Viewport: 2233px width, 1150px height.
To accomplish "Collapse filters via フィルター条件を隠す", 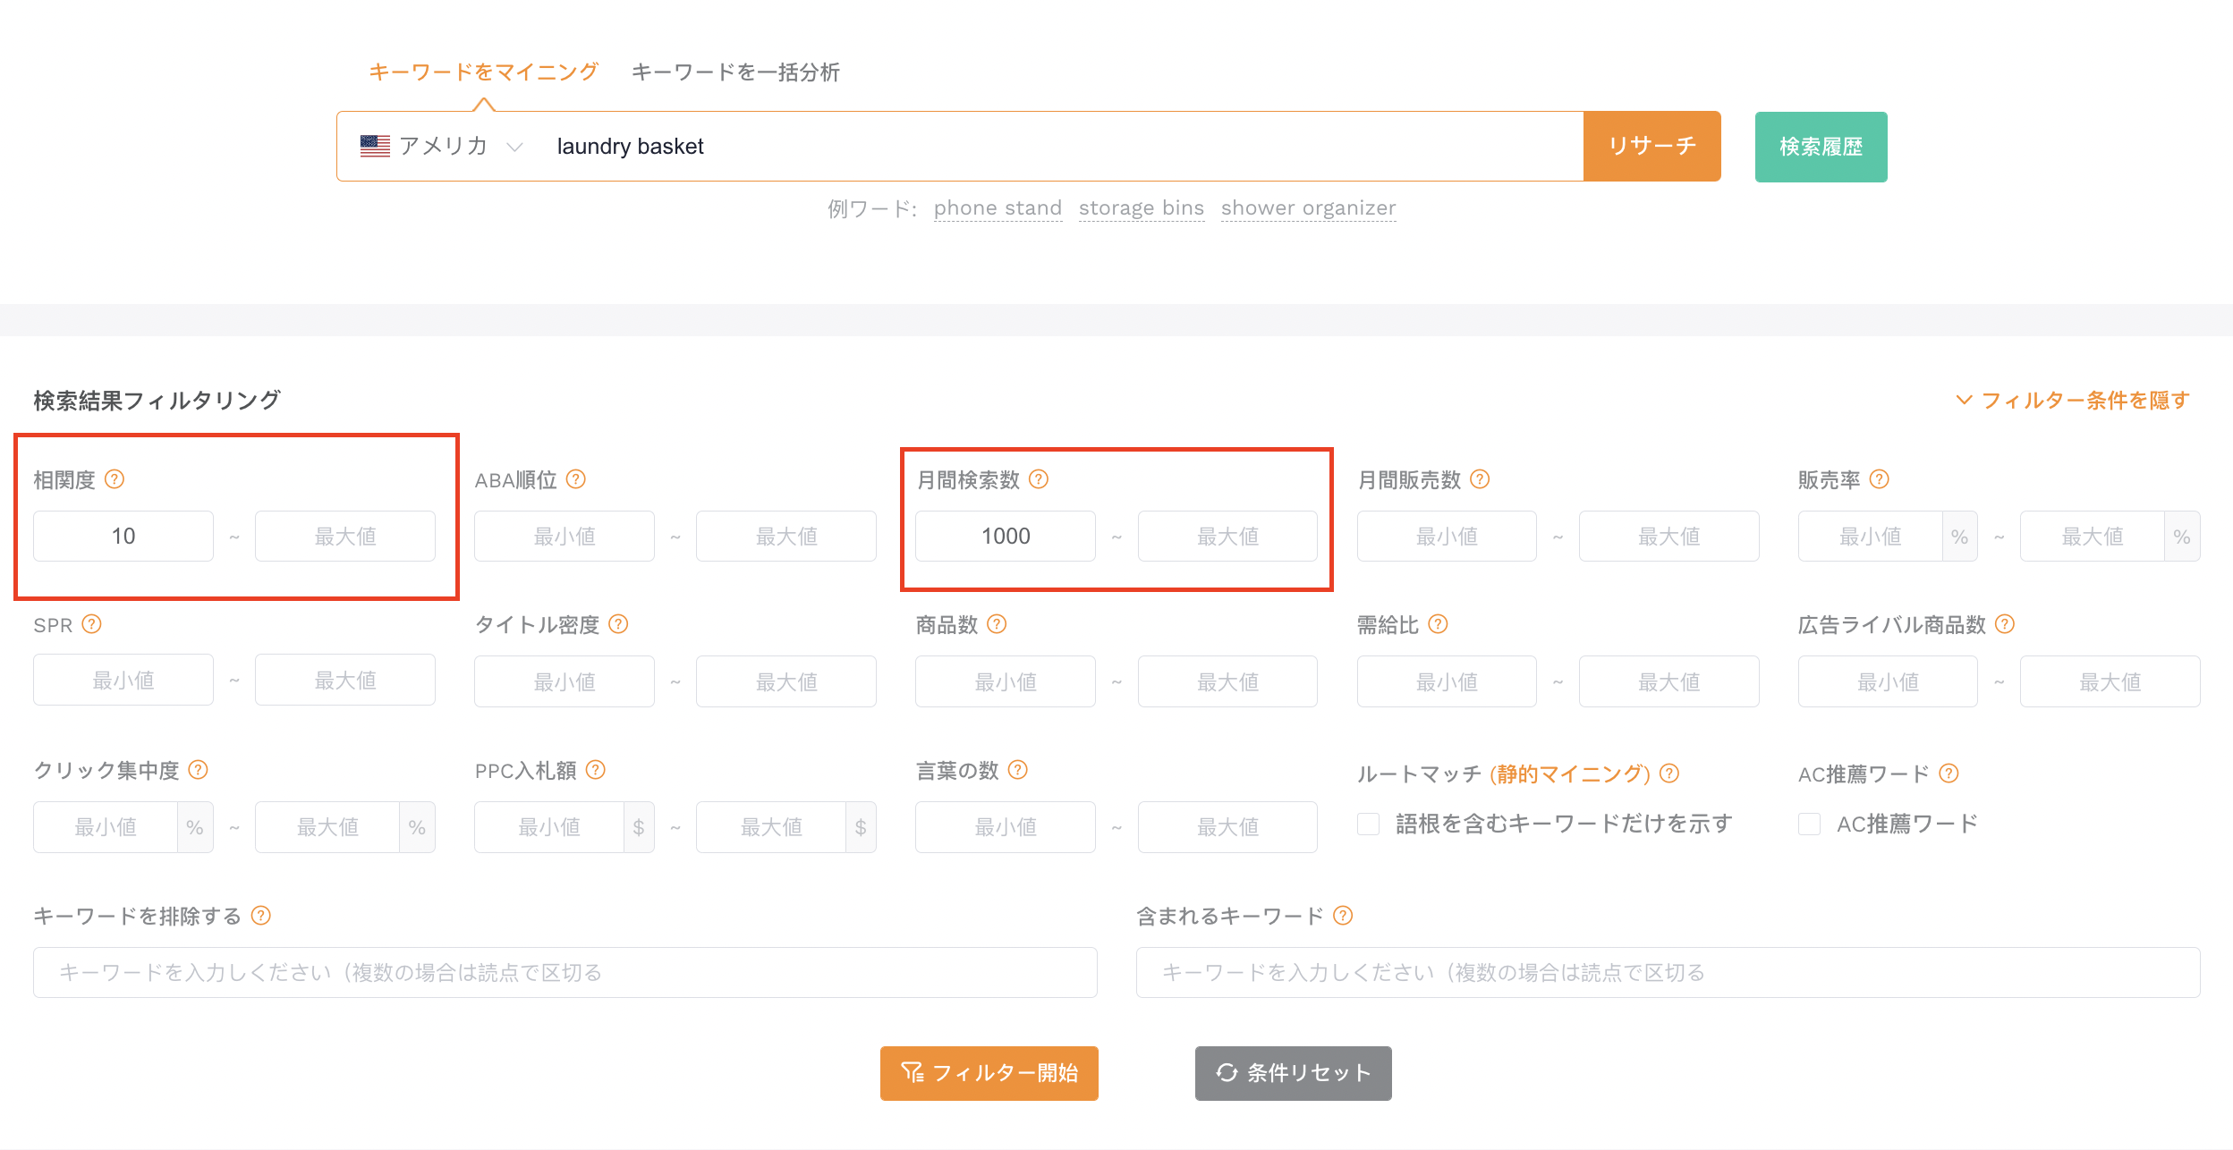I will [x=2073, y=400].
